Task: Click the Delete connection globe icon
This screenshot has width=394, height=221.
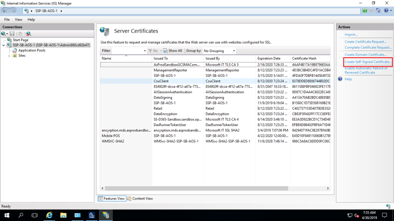Action: point(28,34)
